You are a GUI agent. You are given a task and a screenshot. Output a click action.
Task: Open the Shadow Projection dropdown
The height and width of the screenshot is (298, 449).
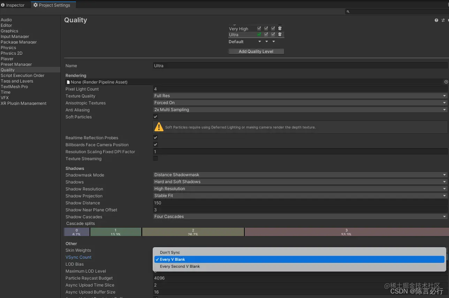point(300,196)
